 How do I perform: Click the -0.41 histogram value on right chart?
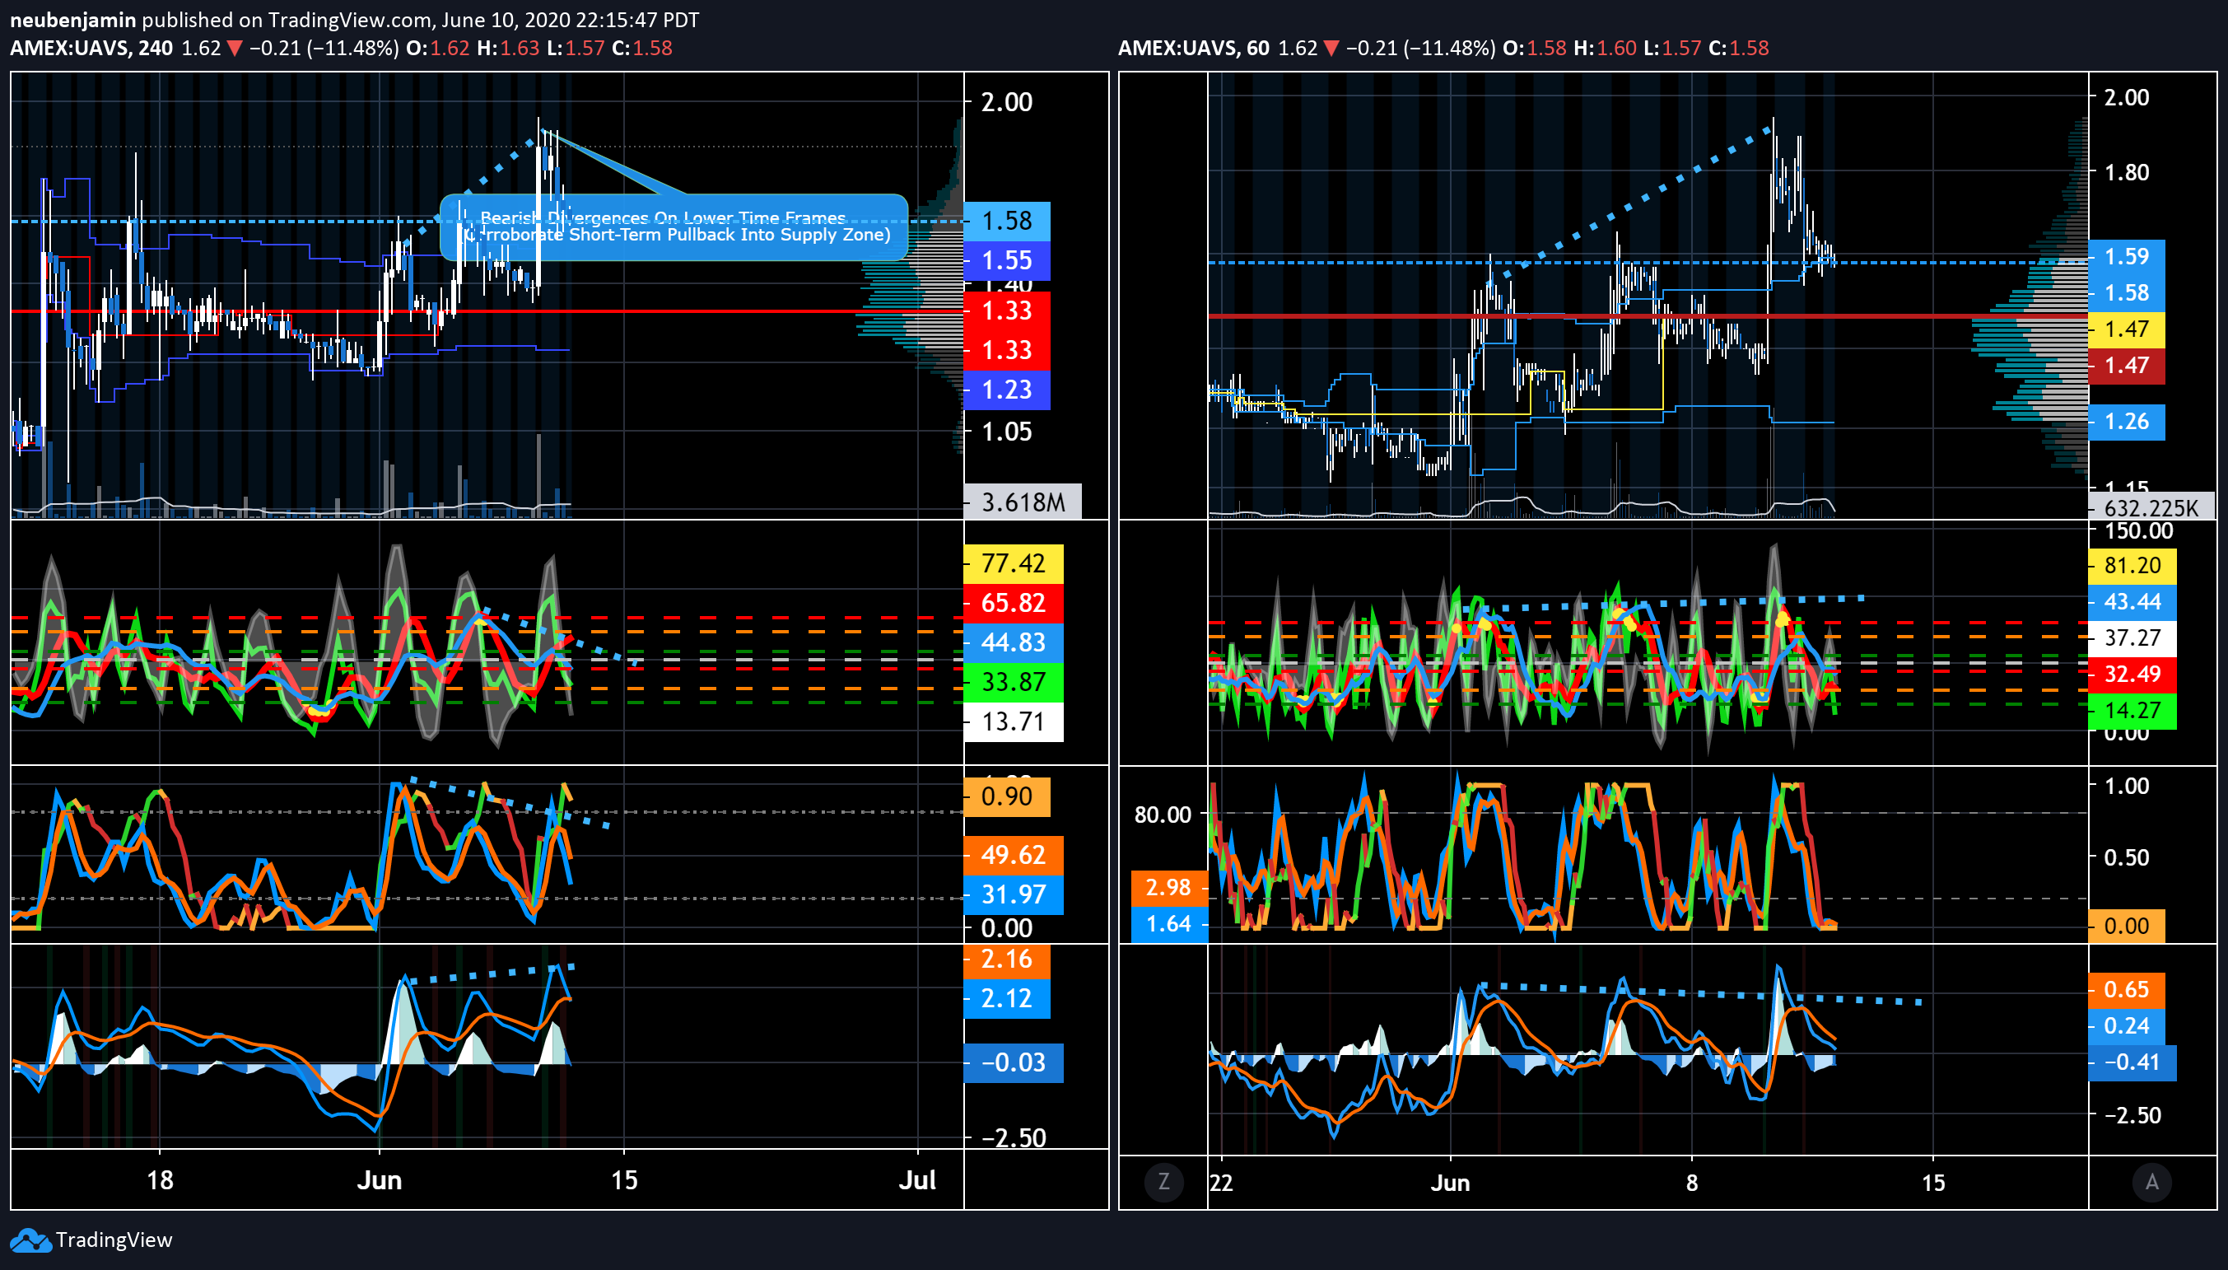(2133, 1062)
